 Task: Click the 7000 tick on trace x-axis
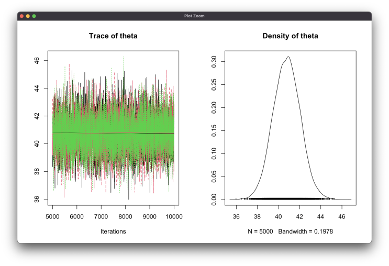coord(101,216)
